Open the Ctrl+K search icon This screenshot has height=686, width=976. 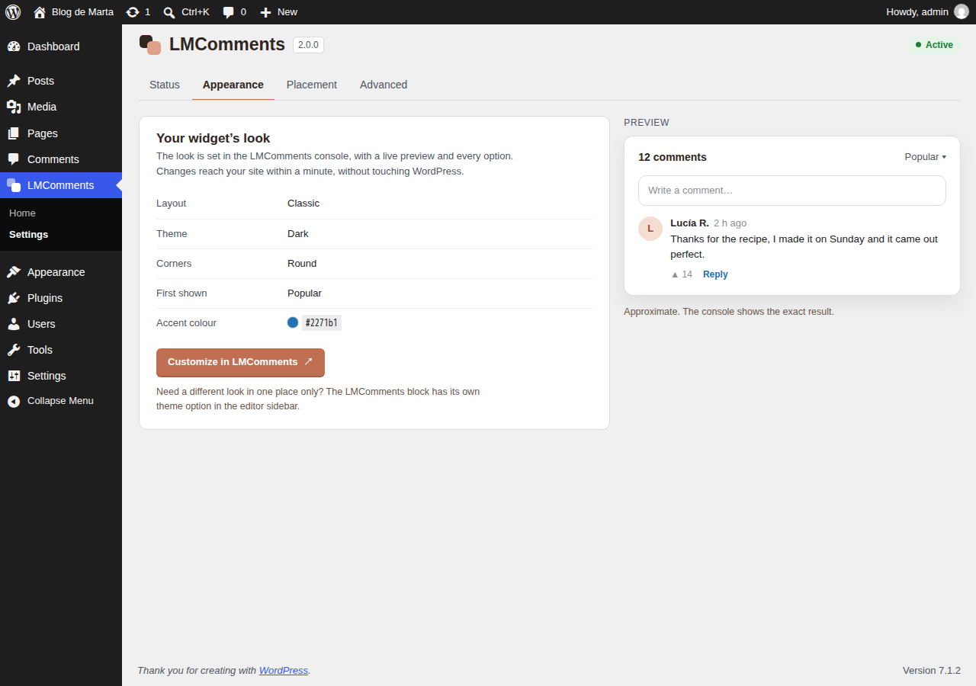tap(169, 12)
